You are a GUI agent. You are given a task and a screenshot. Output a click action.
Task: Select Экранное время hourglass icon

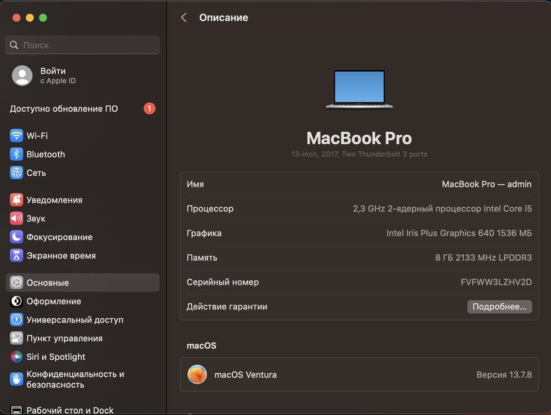tap(16, 255)
